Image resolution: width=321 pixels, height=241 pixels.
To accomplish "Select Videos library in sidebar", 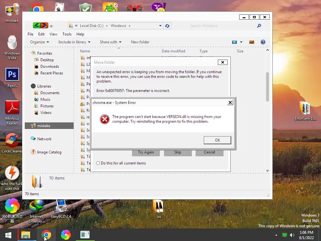I will point(46,113).
